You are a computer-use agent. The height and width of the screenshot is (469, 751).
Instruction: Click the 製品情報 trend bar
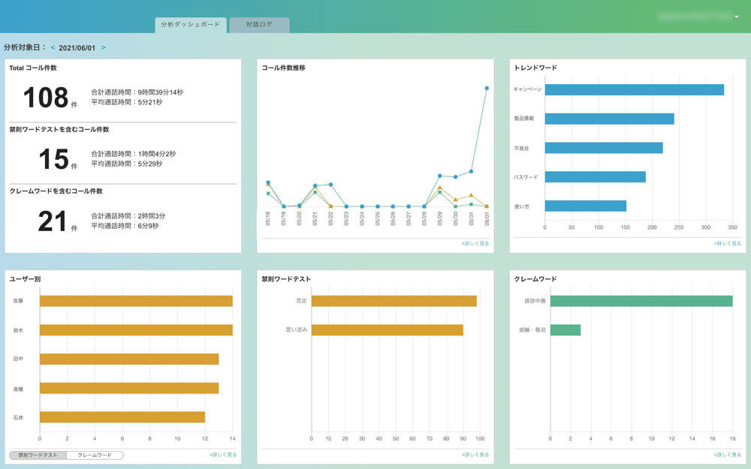click(x=609, y=119)
